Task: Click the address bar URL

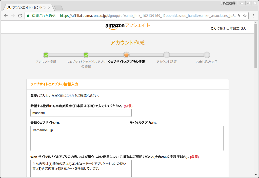Action: point(148,16)
